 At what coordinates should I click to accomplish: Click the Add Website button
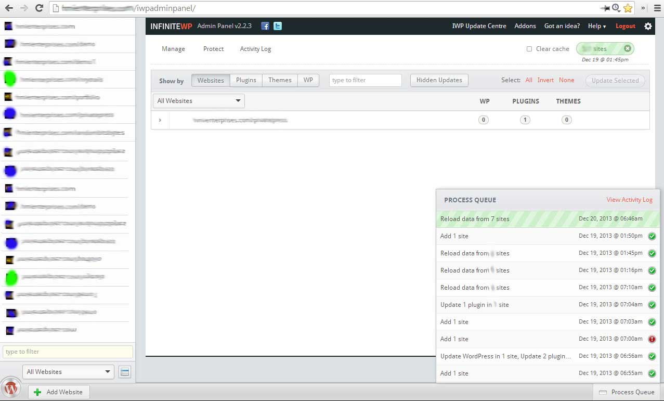pos(59,392)
